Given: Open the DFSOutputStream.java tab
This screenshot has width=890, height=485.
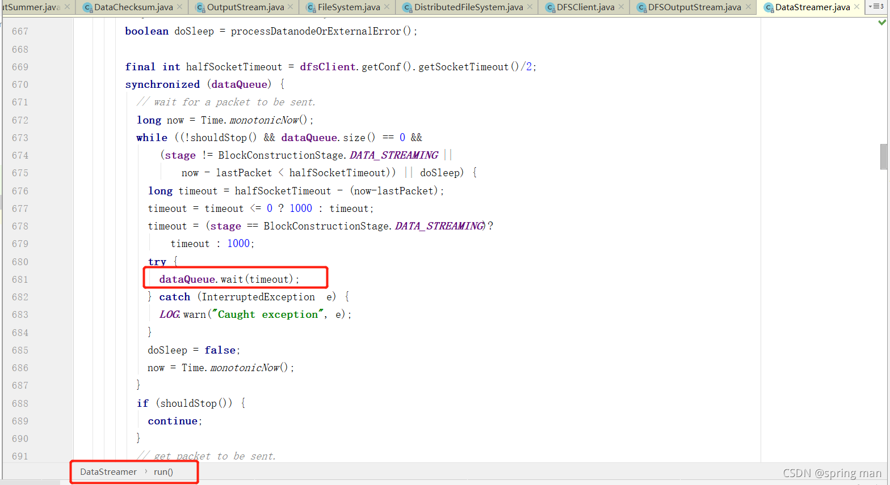Looking at the screenshot, I should [x=694, y=7].
